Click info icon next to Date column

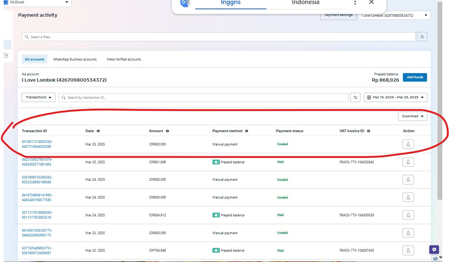tap(98, 131)
